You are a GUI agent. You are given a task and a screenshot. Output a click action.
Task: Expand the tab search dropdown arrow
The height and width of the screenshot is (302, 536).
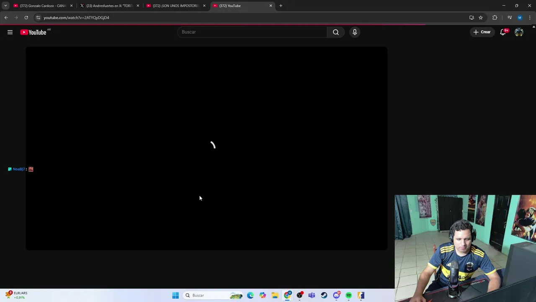click(5, 5)
